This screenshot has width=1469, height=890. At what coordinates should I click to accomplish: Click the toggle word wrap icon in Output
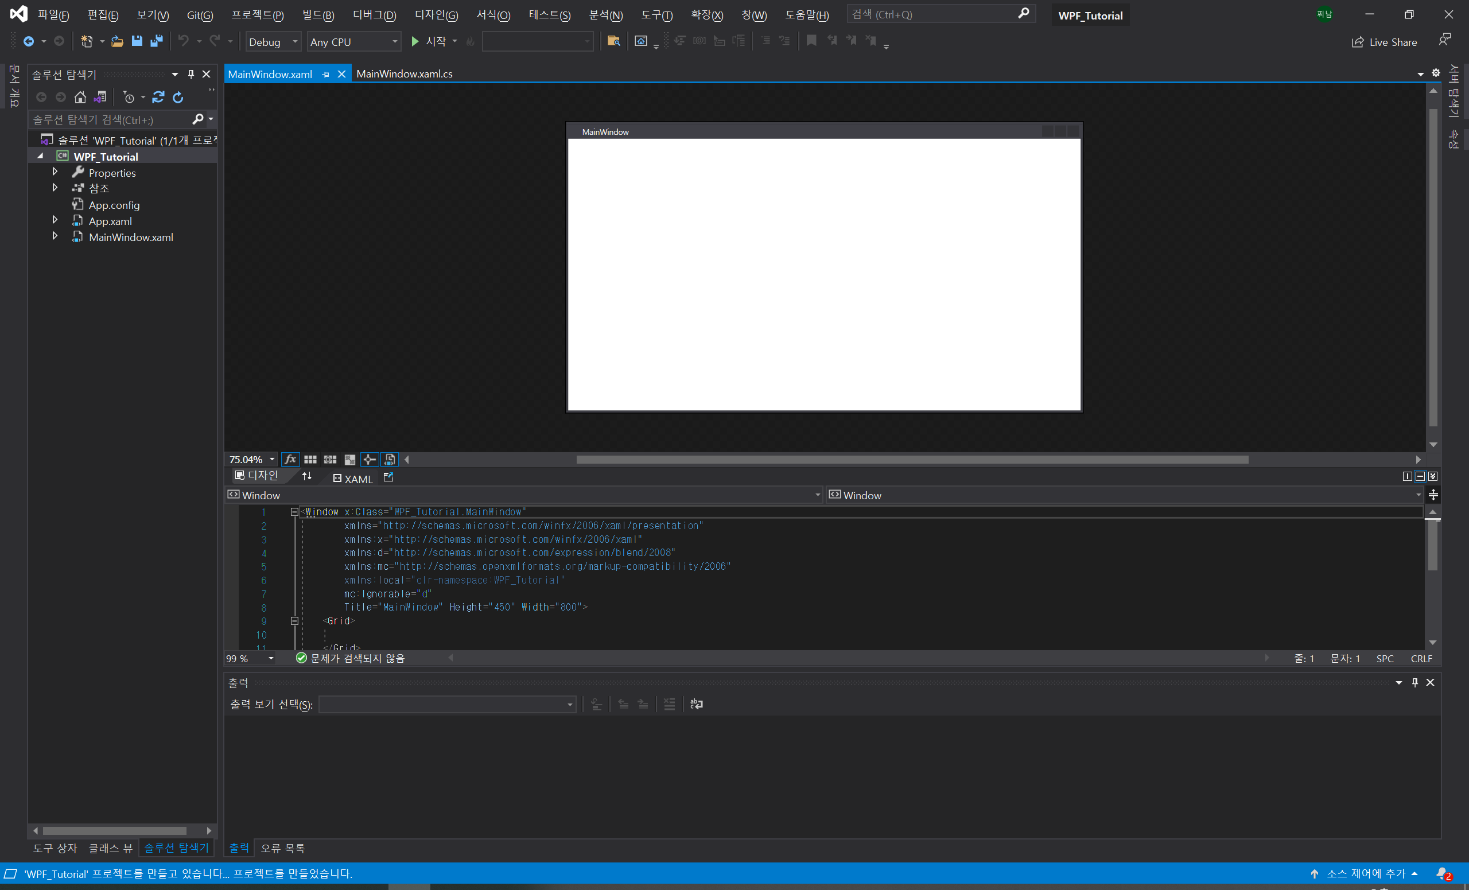[697, 704]
